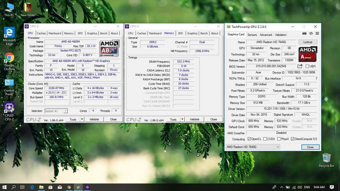Open Task View on the taskbar

22,187
